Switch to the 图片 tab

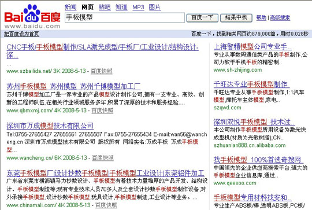[x=155, y=8]
